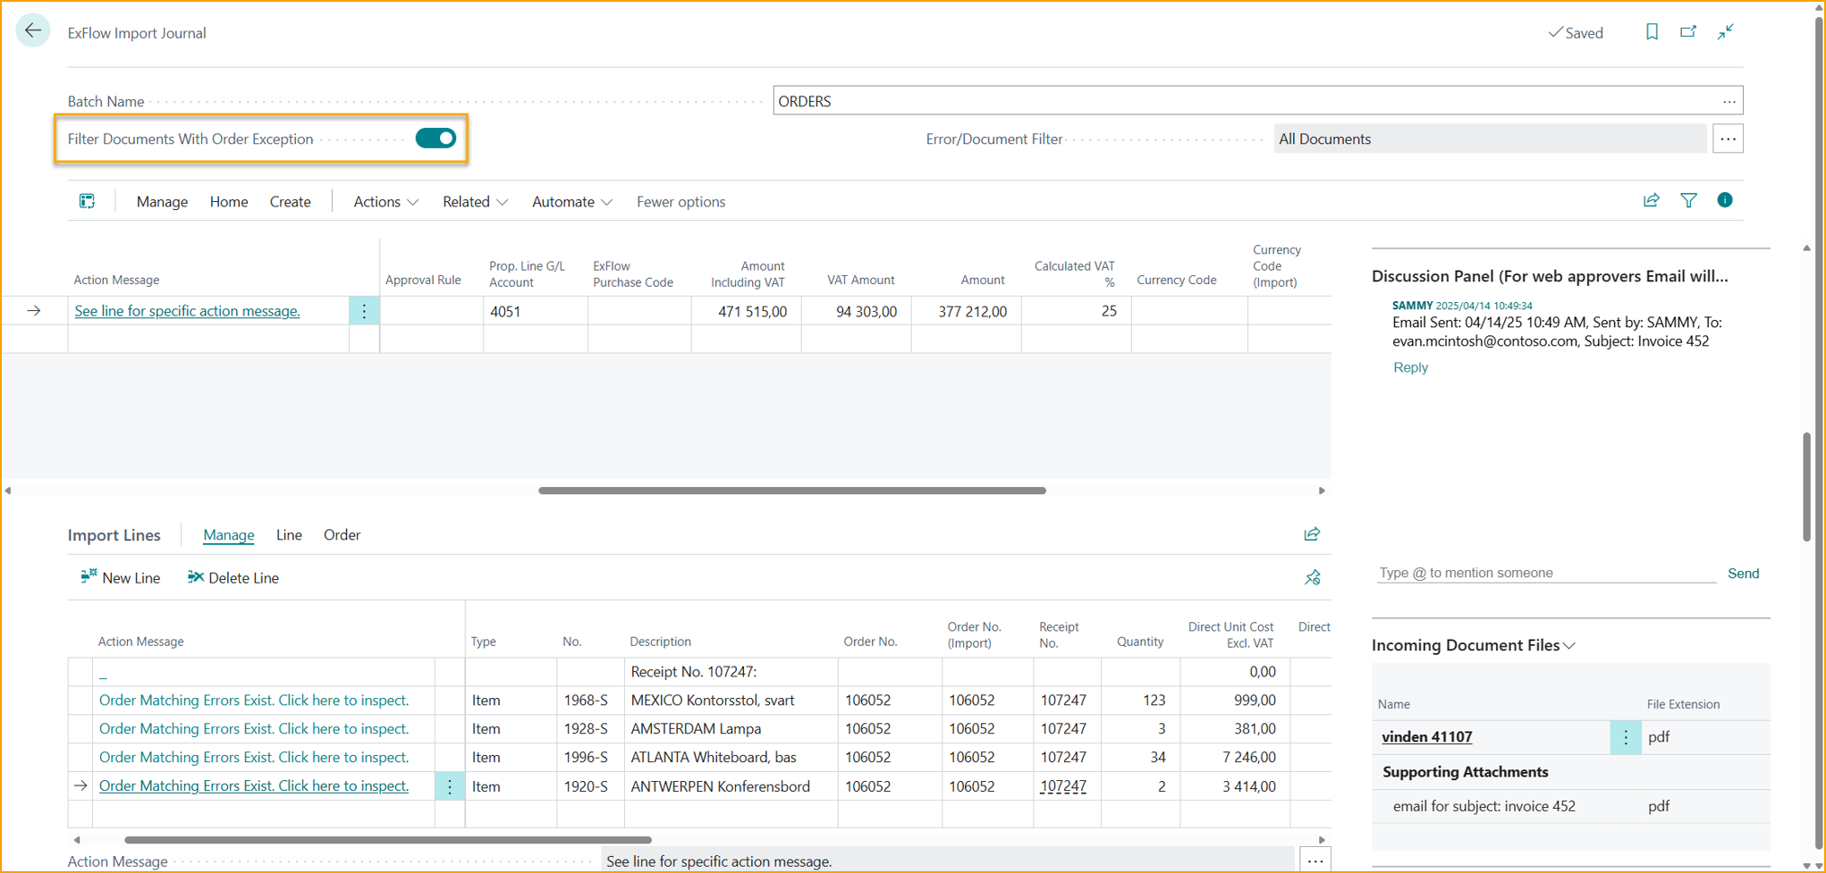Screen dimensions: 1826x873
Task: Click the collapse page icon
Action: tap(1725, 32)
